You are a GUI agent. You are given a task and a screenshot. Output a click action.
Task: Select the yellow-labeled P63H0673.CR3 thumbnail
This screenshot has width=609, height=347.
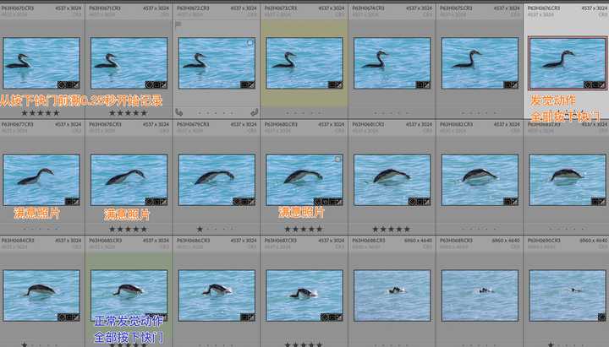point(304,63)
